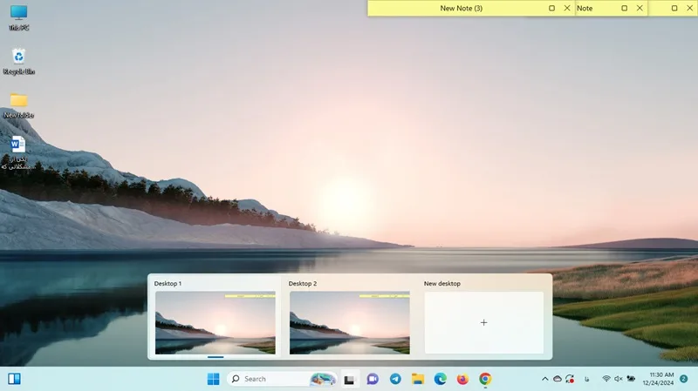
Task: Select the This PC desktop icon
Action: pos(18,17)
